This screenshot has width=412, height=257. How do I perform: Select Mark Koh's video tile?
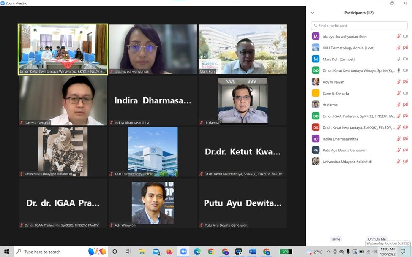[x=243, y=49]
